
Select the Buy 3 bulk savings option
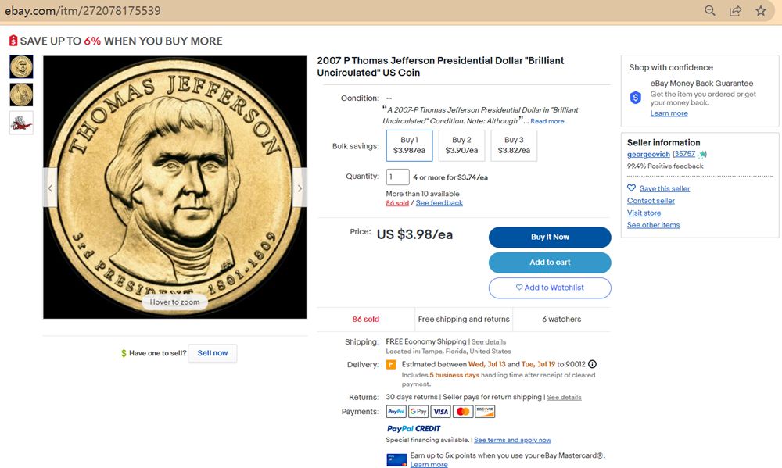click(x=514, y=145)
